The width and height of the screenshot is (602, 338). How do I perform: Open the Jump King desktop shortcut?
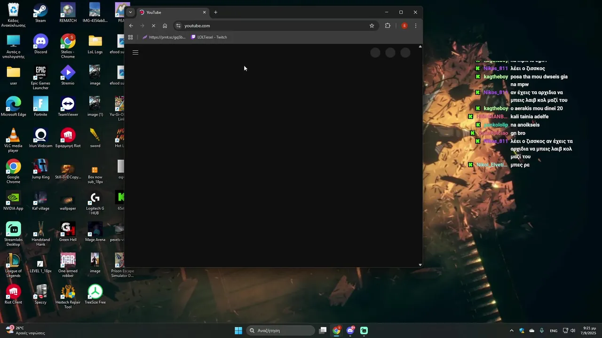tap(40, 170)
